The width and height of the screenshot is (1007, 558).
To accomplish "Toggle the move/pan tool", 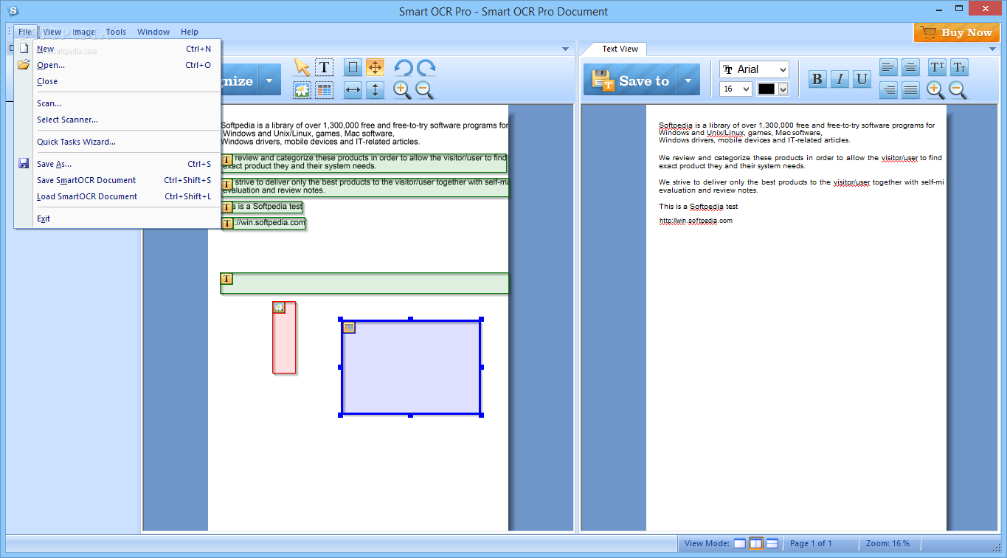I will coord(375,67).
